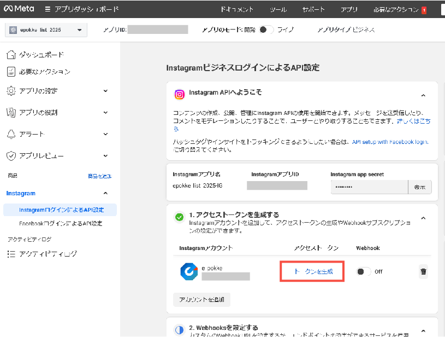Collapse the アクセストークンを生成する step
This screenshot has width=445, height=337.
pos(423,218)
